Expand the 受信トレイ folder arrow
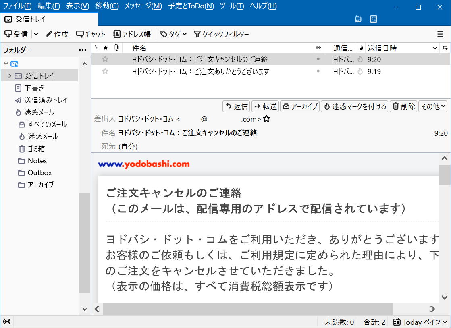Screen dimensions: 451x328 click(10, 76)
